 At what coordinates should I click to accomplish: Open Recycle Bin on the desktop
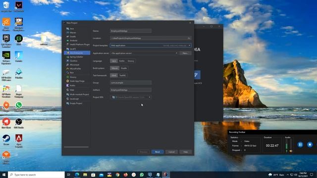tap(6, 6)
